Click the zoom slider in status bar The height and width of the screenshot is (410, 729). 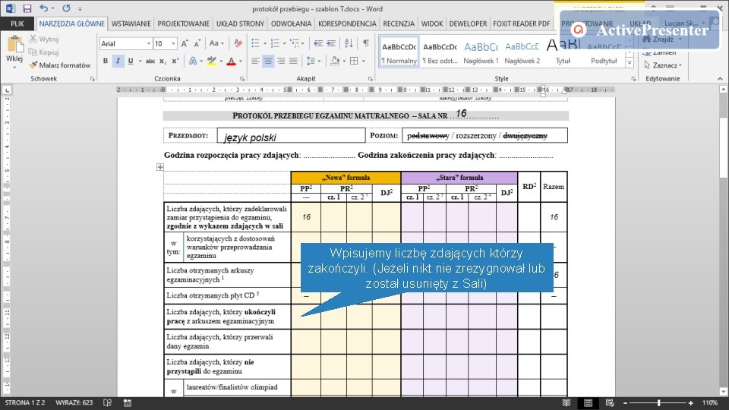[x=658, y=403]
